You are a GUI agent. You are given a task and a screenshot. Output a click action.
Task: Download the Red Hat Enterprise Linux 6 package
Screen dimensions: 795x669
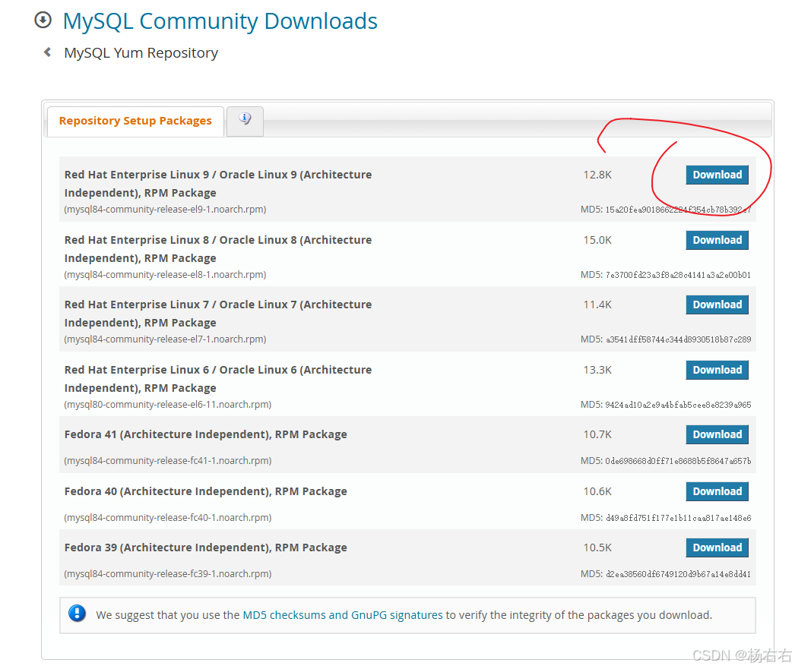(717, 369)
